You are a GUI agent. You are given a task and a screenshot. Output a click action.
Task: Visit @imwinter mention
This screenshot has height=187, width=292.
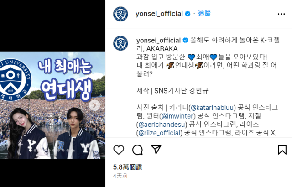[x=177, y=116]
